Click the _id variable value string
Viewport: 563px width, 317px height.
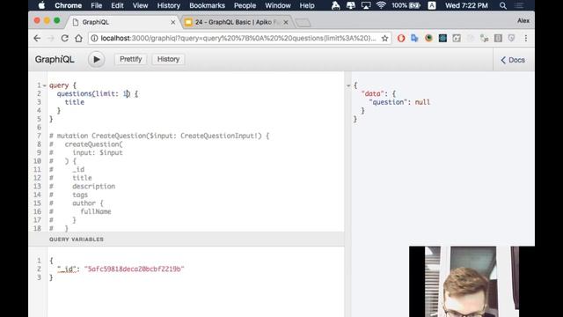click(134, 269)
